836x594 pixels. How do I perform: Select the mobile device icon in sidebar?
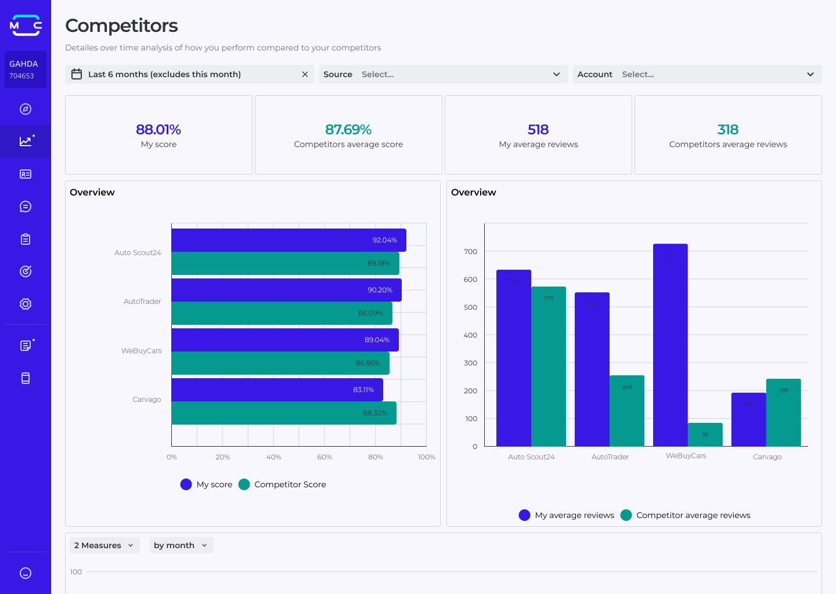[25, 378]
